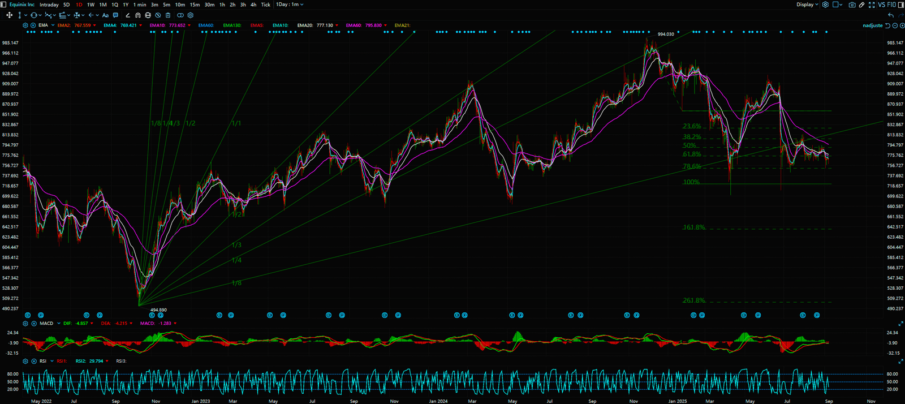Toggle the right side panel layout icon

901,5
